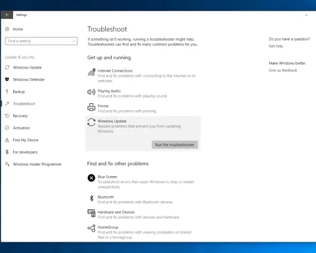Viewport: 316px width, 253px height.
Task: Open the Find My Device section
Action: pos(25,140)
